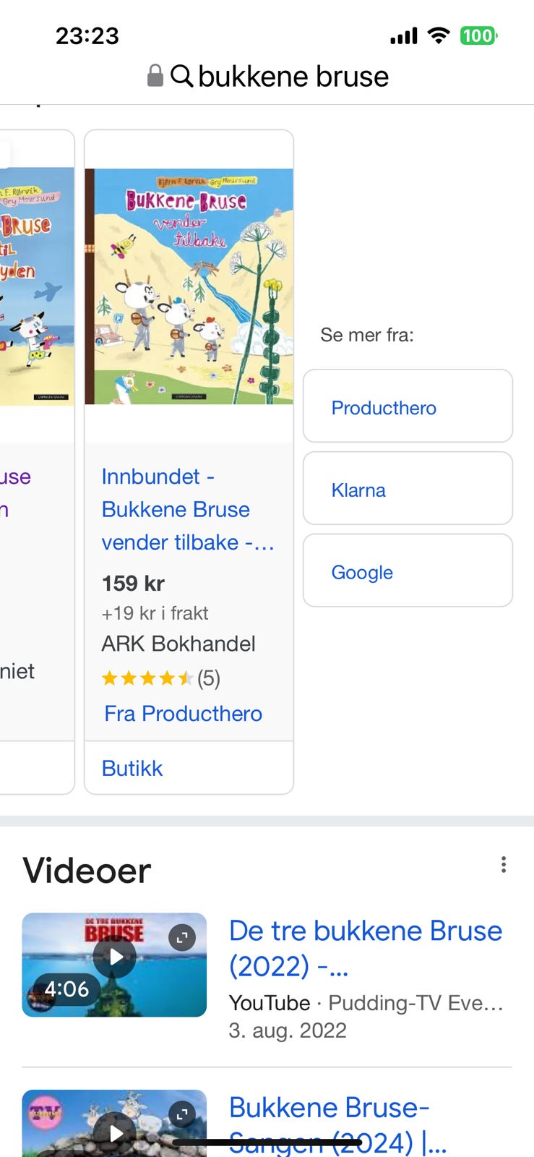Tap the partially visible book cover on left
534x1157 pixels.
click(36, 286)
